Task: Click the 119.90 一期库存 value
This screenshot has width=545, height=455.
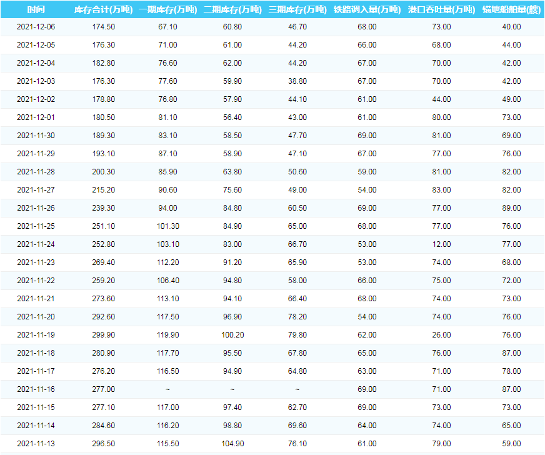Action: coord(167,335)
